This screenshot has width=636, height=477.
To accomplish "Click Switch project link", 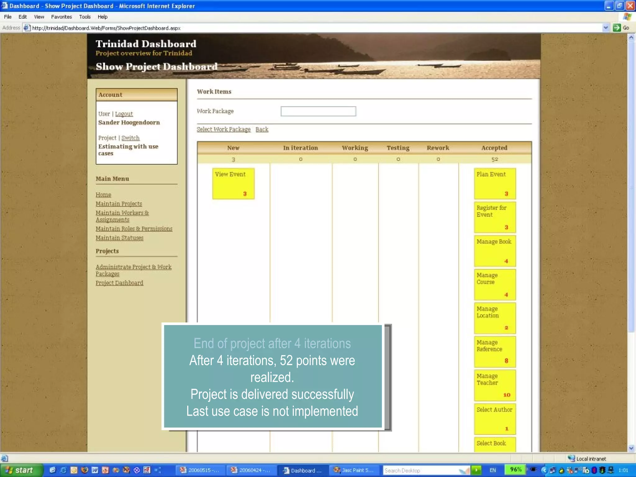I will (130, 138).
